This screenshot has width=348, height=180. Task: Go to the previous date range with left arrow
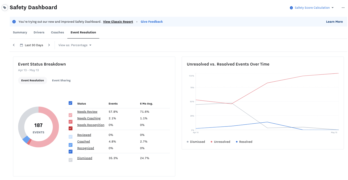click(14, 45)
